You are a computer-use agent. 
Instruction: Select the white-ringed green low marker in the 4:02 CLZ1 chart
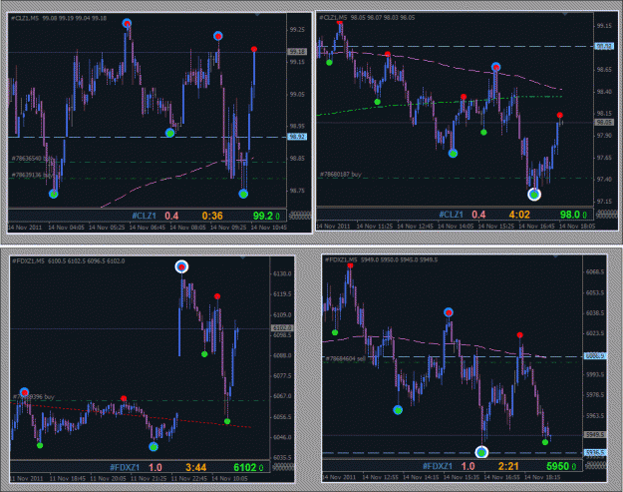(x=534, y=195)
